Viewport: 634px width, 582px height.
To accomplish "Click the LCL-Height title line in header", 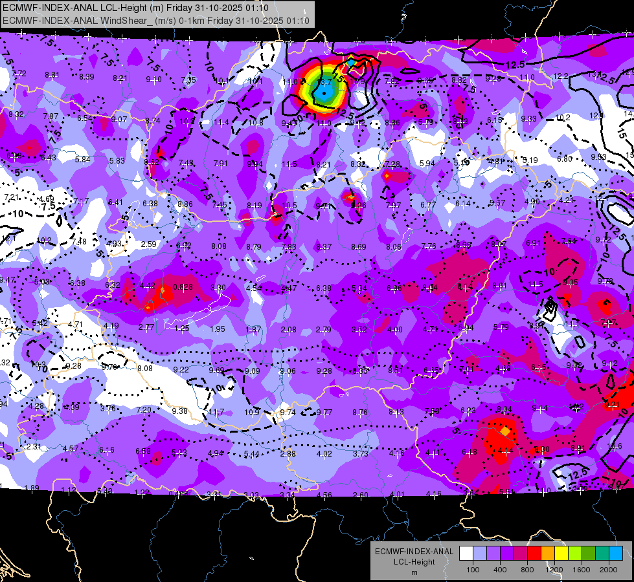I will [135, 8].
